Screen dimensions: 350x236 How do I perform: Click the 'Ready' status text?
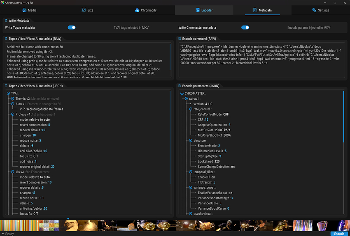[9, 234]
